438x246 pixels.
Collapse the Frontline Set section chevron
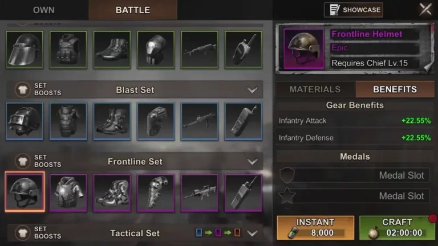tap(252, 162)
